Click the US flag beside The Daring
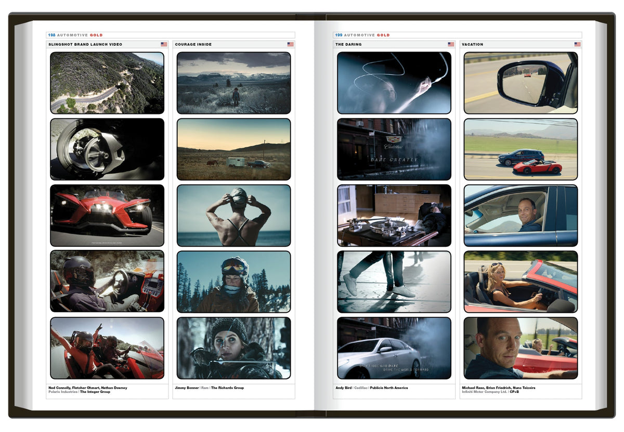 coord(451,45)
